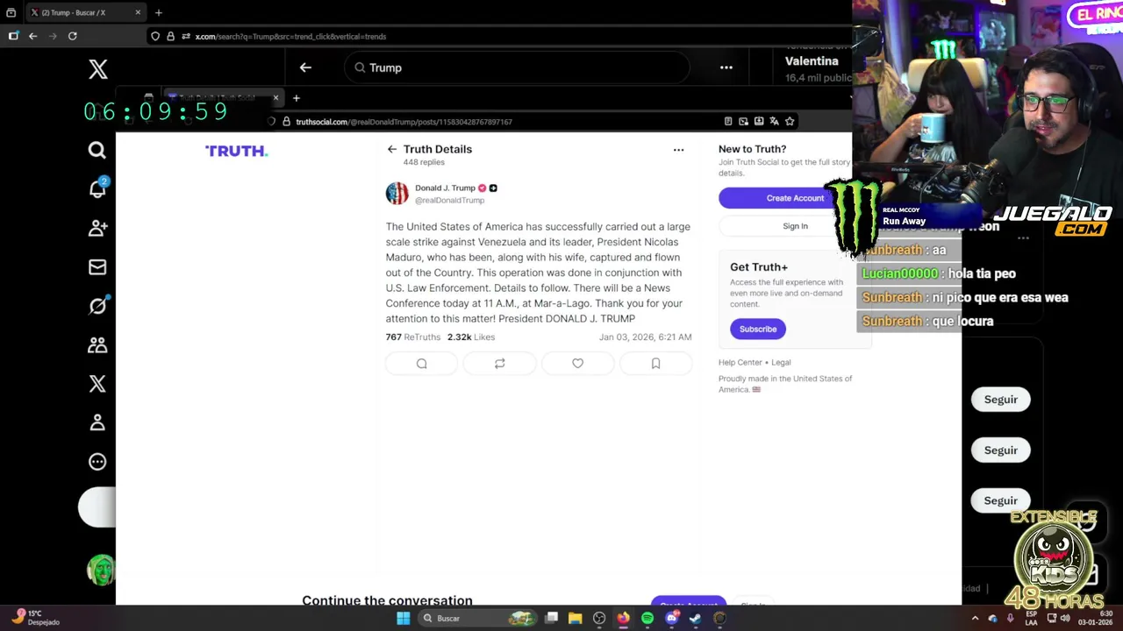Go back in outer browser toolbar

32,36
